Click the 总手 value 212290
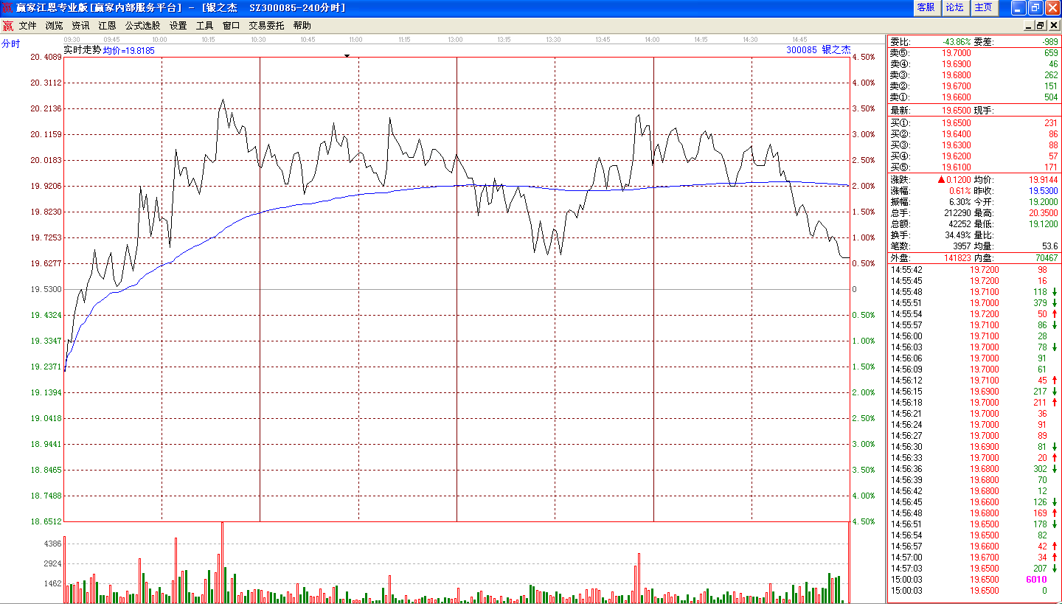 [958, 212]
